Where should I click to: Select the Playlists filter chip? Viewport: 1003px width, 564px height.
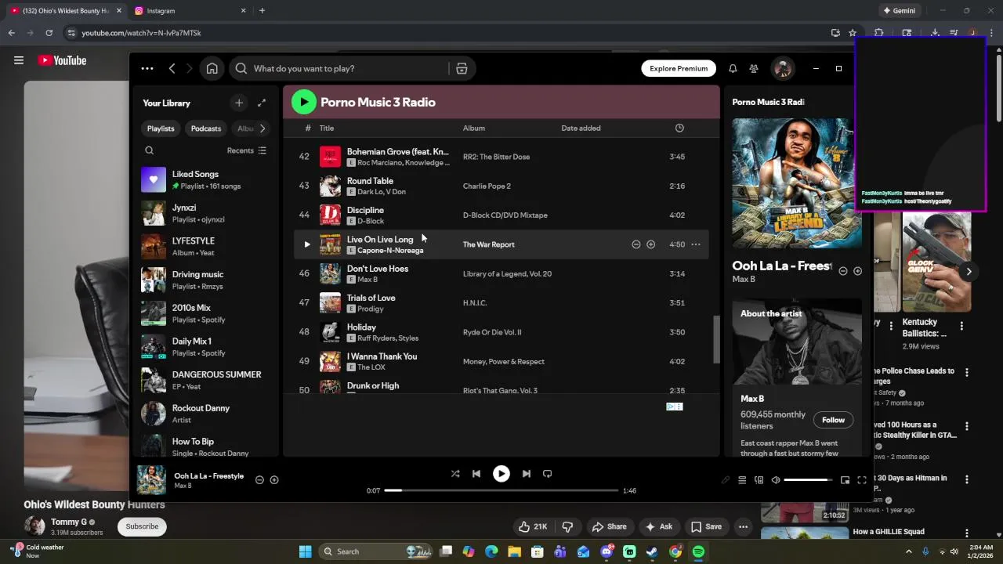161,128
